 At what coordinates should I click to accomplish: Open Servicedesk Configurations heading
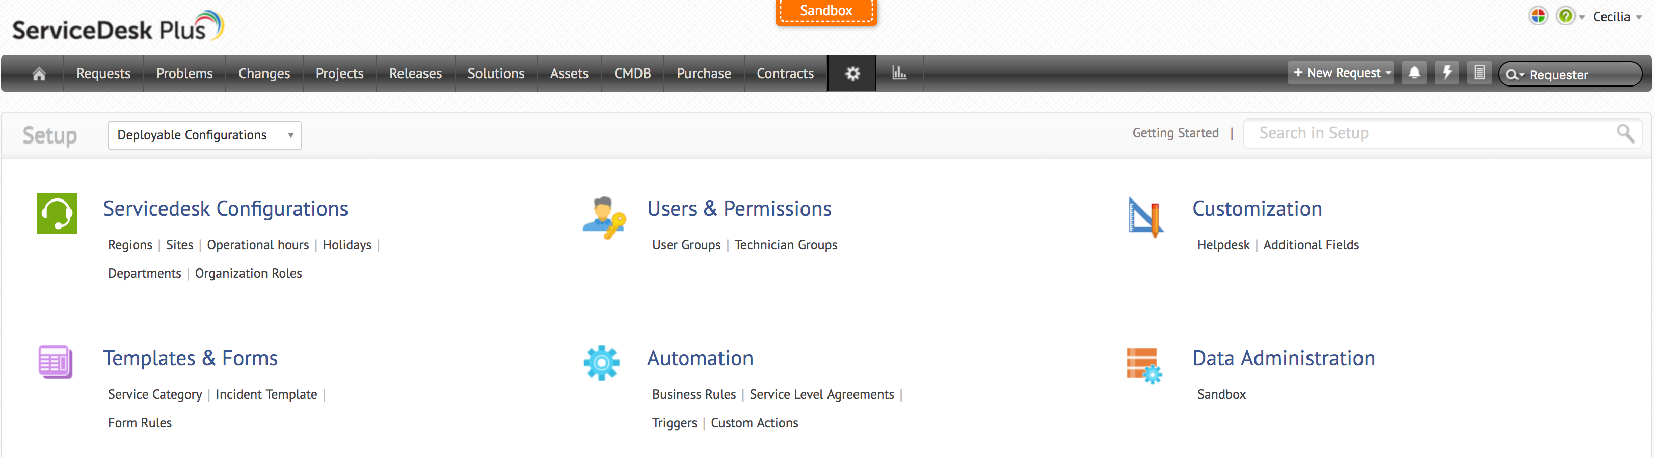click(225, 209)
